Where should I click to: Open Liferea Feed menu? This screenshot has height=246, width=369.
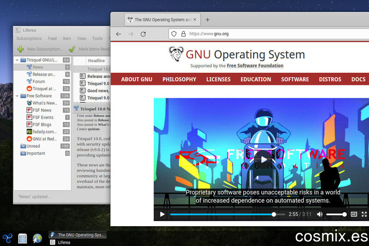[x=52, y=38]
